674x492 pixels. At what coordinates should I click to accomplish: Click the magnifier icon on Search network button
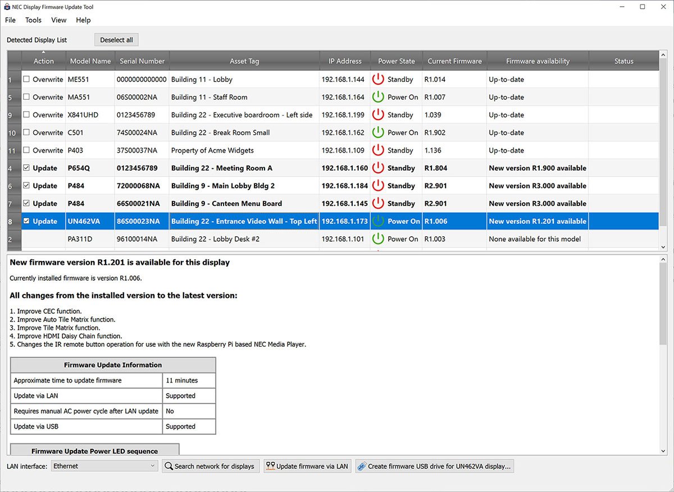pyautogui.click(x=168, y=466)
